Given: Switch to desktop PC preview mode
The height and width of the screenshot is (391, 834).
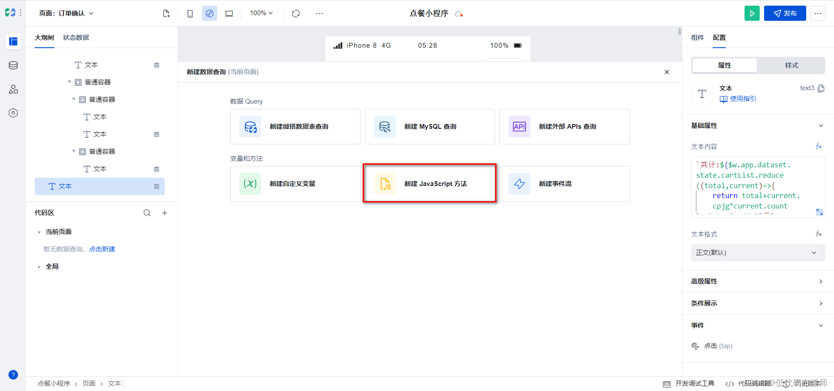Looking at the screenshot, I should pos(229,13).
